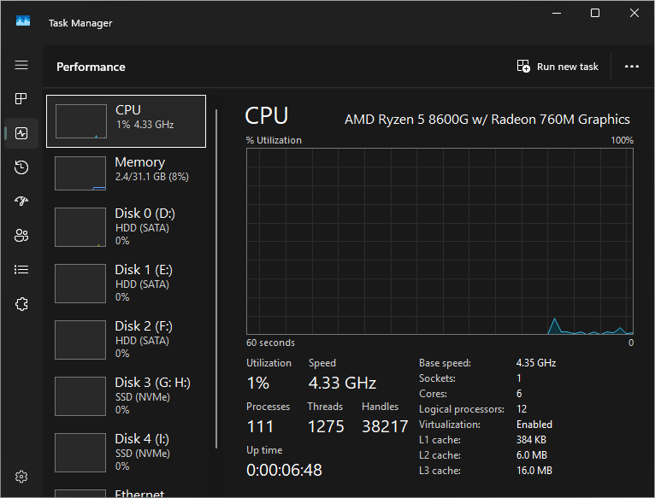The width and height of the screenshot is (655, 498).
Task: Select Disk 2 (F:) performance item
Action: point(127,339)
